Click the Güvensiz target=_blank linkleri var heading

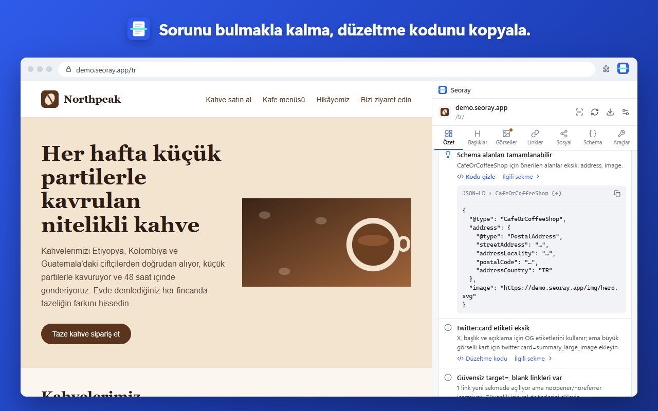(x=509, y=378)
